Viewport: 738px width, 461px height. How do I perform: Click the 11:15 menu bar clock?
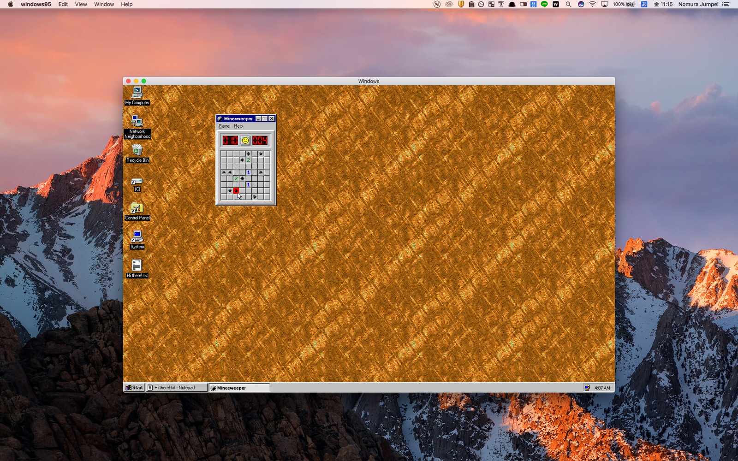[x=663, y=4]
